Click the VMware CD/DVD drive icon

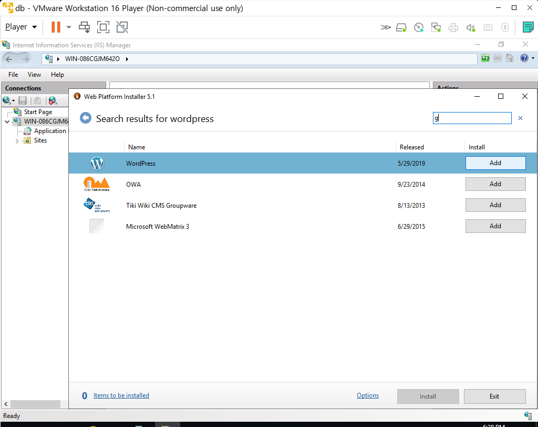pyautogui.click(x=419, y=27)
